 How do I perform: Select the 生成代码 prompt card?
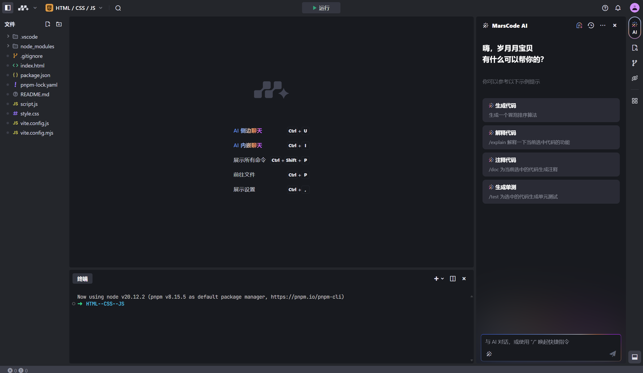551,110
